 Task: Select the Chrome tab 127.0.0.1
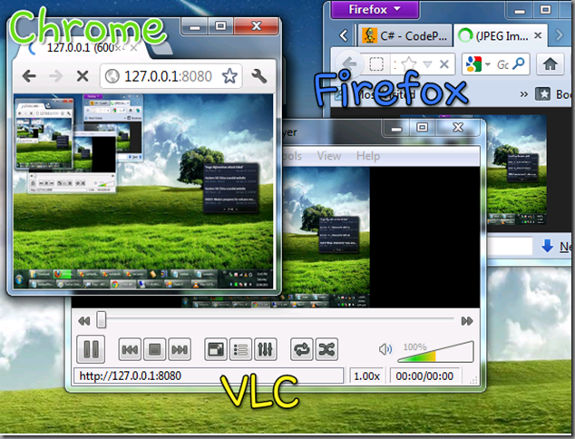[x=81, y=48]
